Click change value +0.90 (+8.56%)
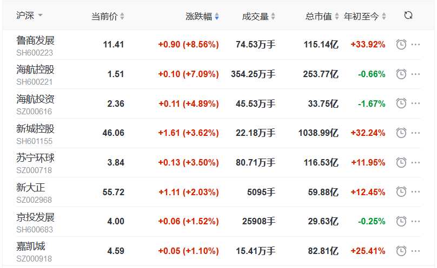This screenshot has width=437, height=268. click(188, 44)
